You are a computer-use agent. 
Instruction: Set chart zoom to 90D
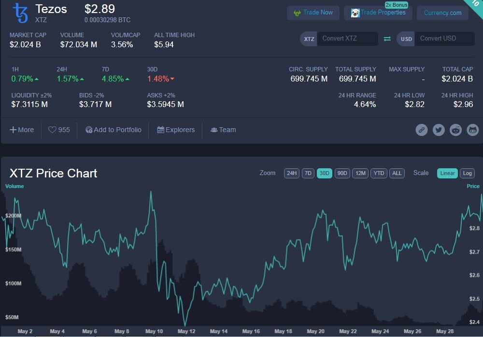pyautogui.click(x=342, y=173)
